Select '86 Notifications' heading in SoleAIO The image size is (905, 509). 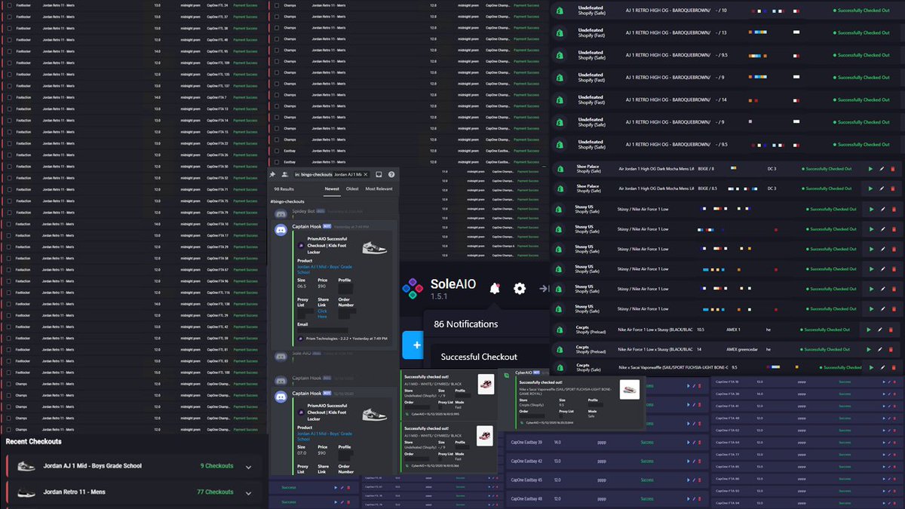coord(465,324)
